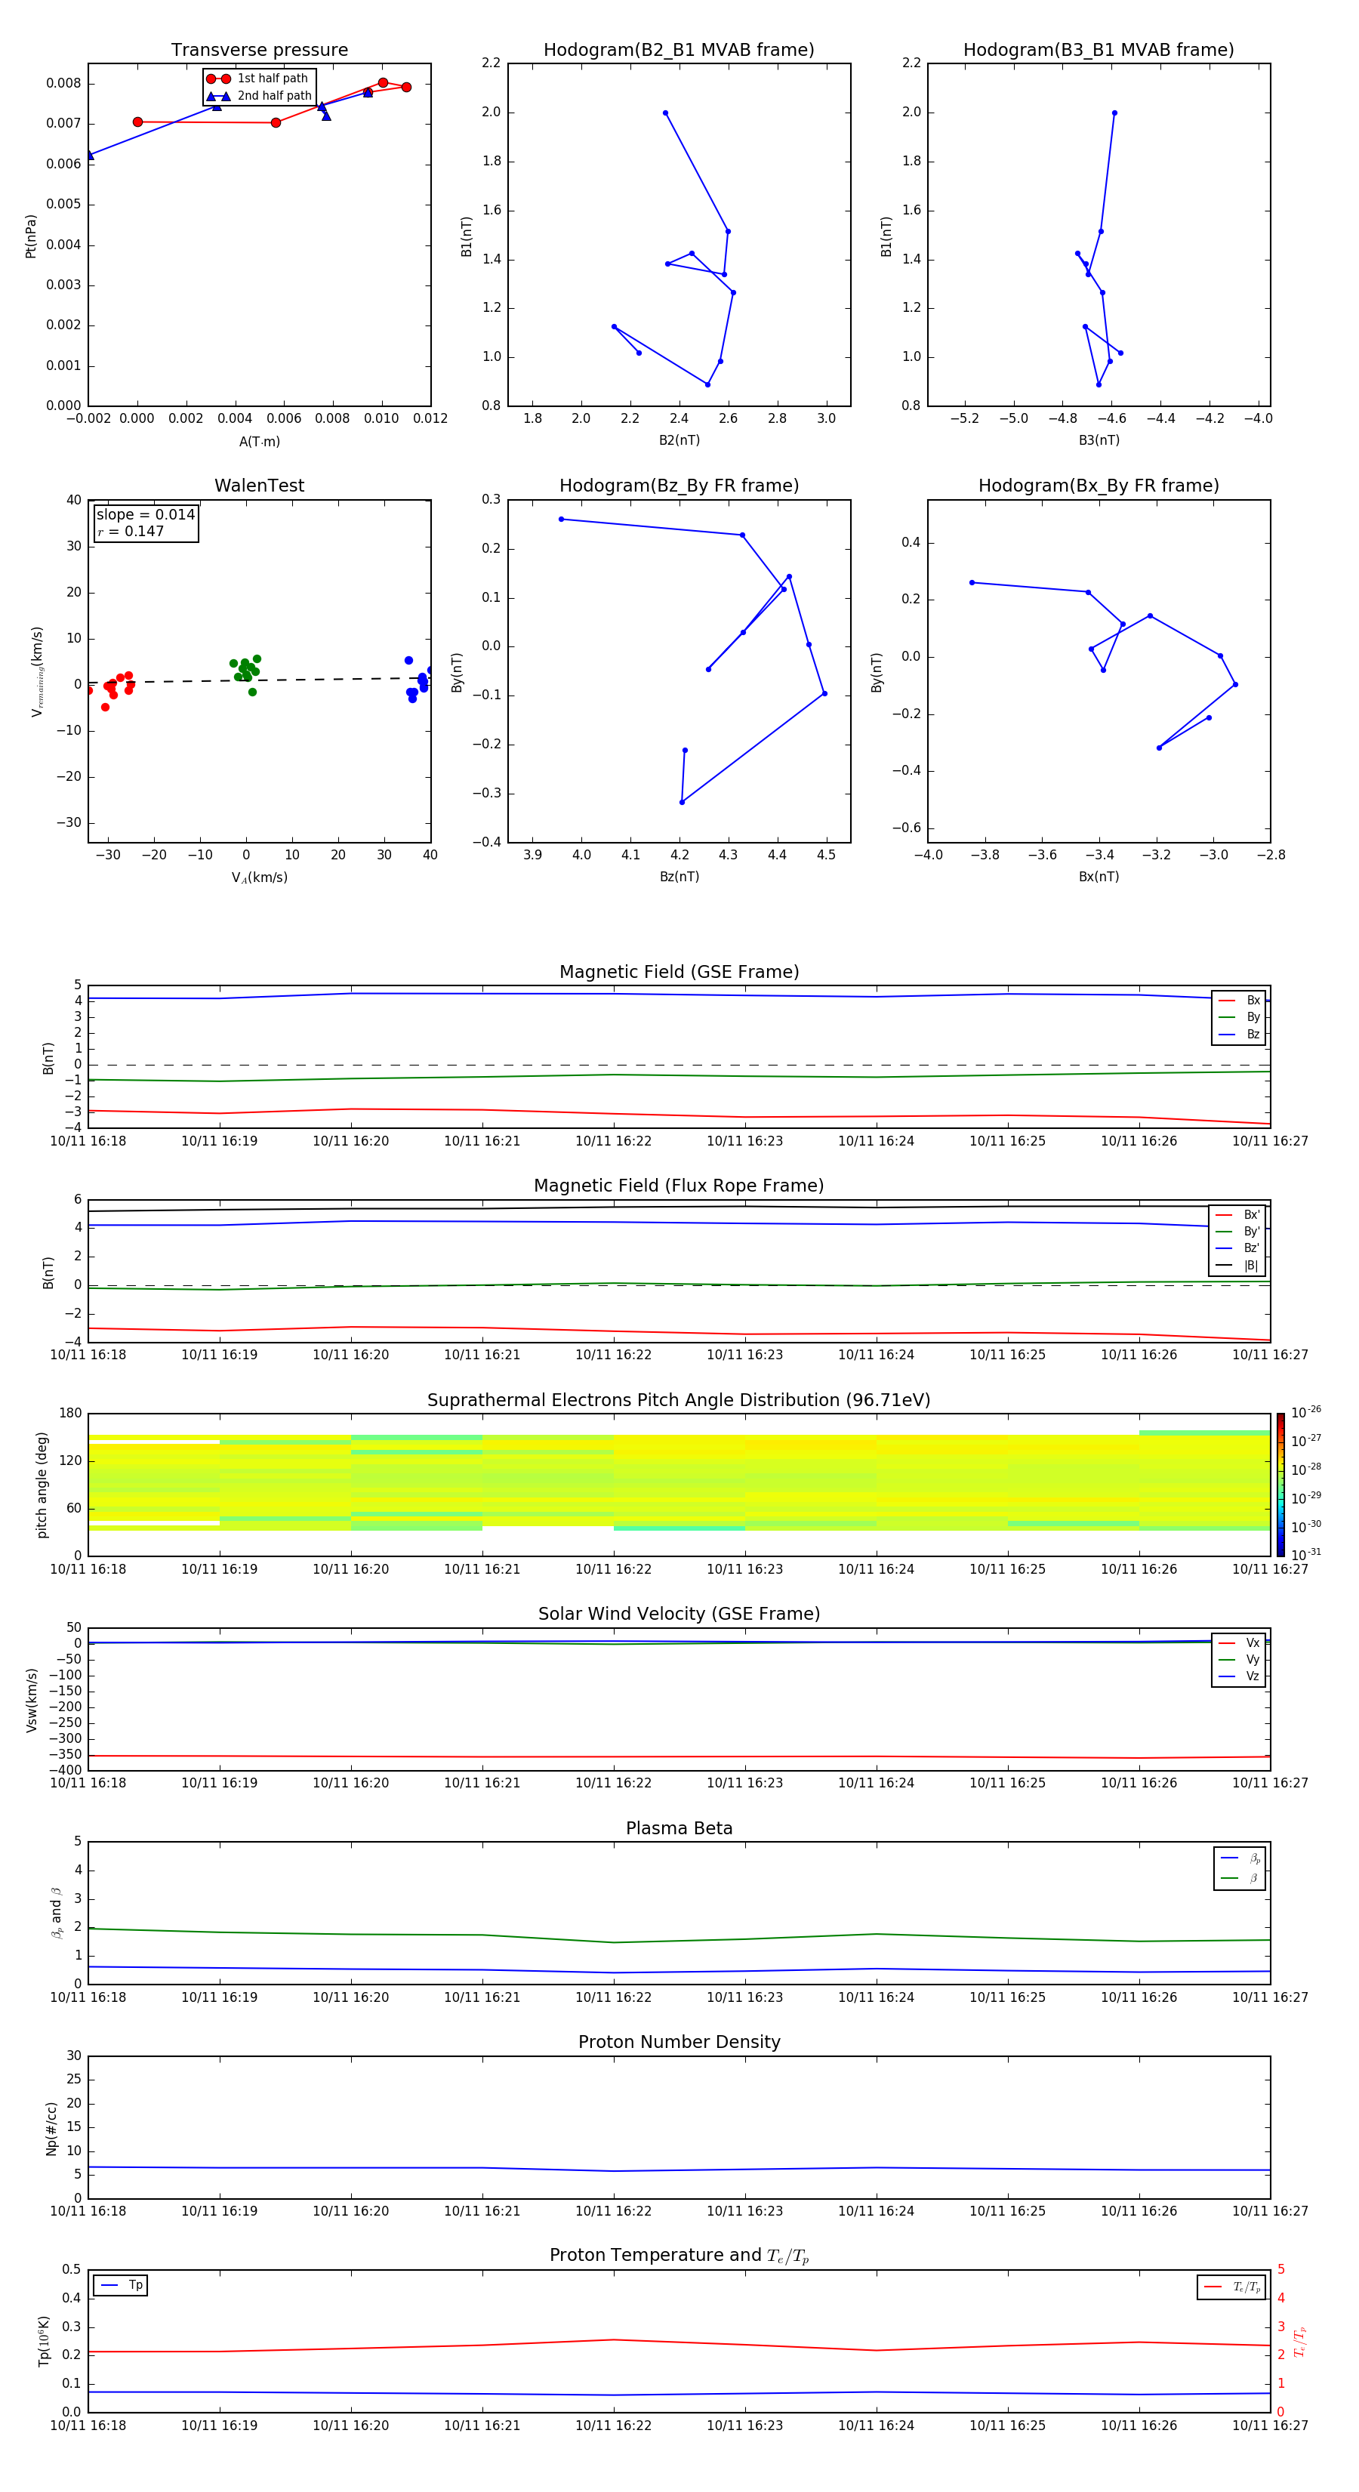Screen dimensions: 1359x2492
Task: Click the 'Proton Temperature and Te/Tp' title
Action: pos(679,2256)
